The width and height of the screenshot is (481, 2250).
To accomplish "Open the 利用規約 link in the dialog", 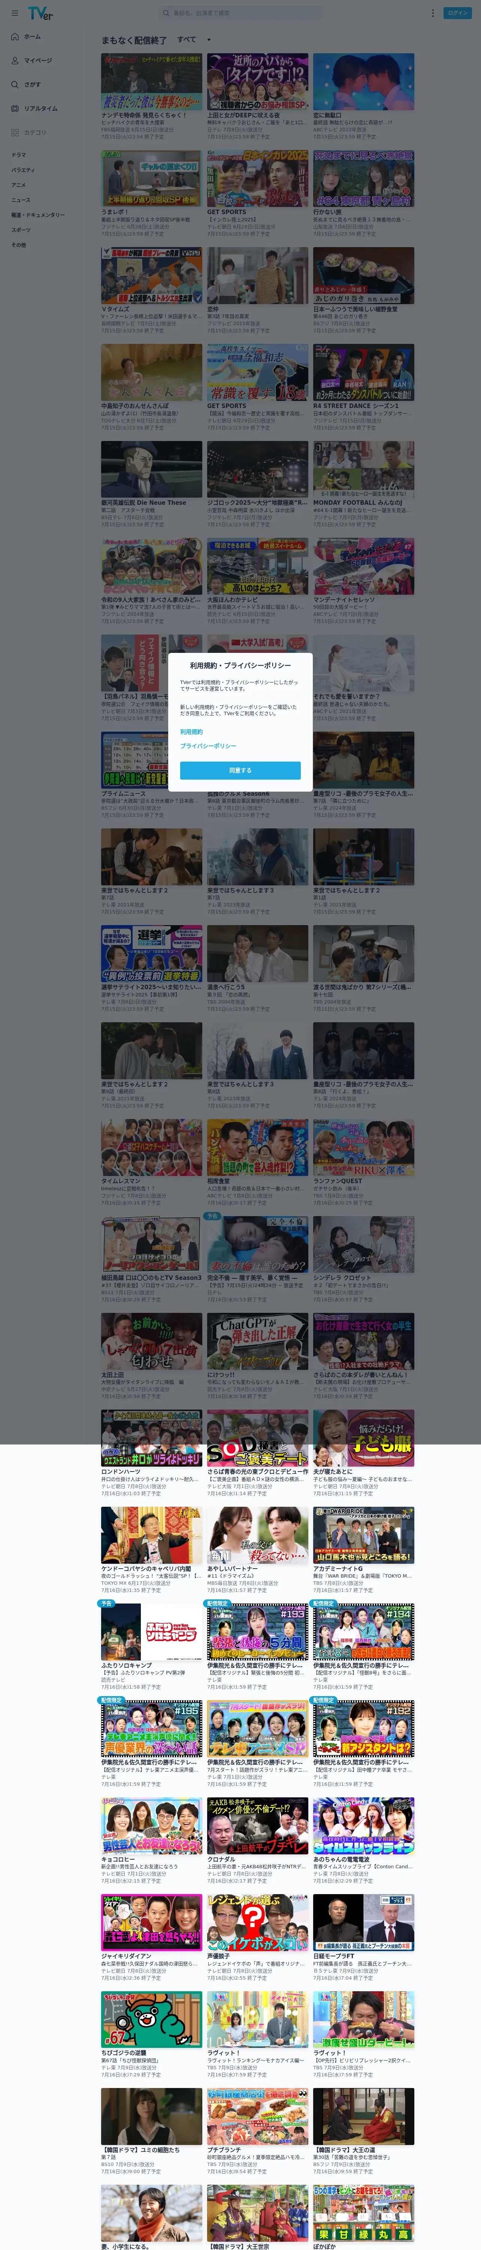I will (x=191, y=732).
